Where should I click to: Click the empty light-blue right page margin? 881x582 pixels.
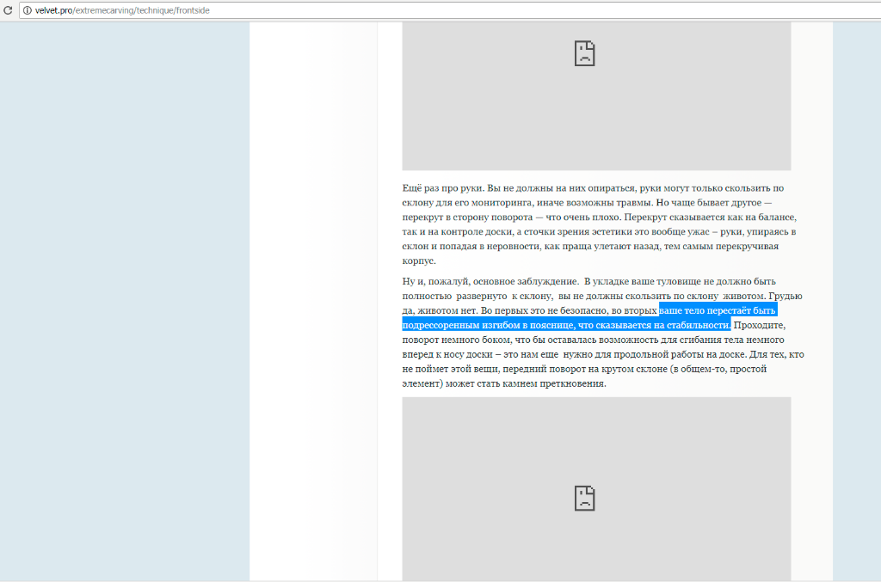[x=856, y=301]
